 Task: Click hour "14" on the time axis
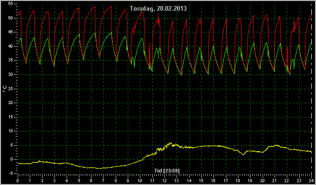coord(189,180)
